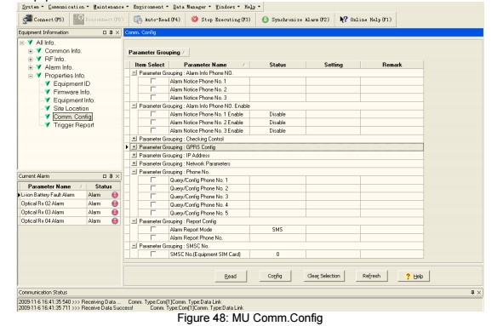The height and width of the screenshot is (326, 503).
Task: Select Firmware Info. in the tree
Action: tap(71, 92)
